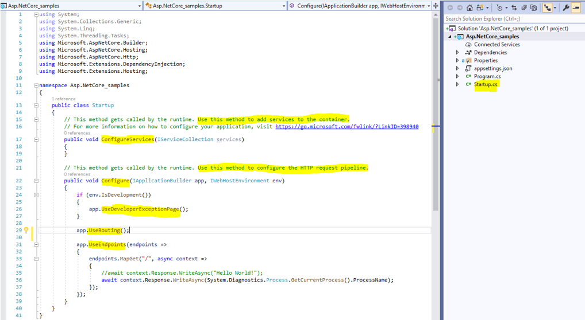Click 'UseDeveloperExceptionPage' in the code

pos(140,209)
